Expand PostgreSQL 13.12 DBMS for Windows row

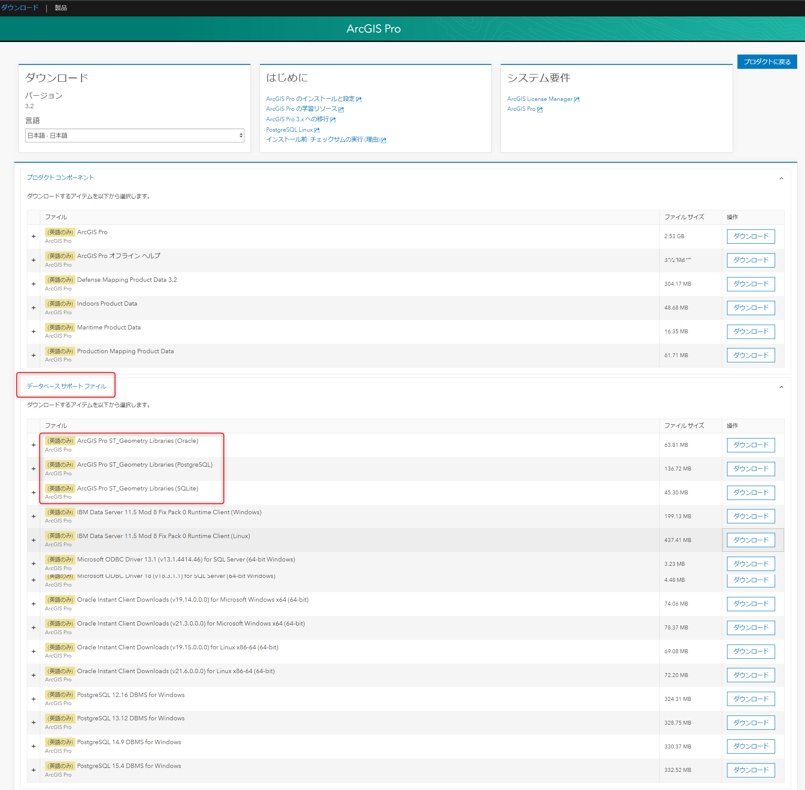pyautogui.click(x=33, y=723)
